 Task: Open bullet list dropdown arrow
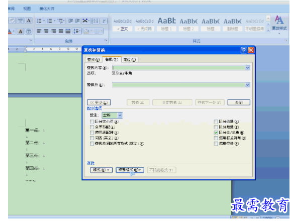click(x=44, y=21)
